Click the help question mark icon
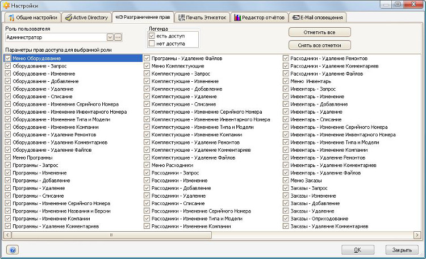426x259 pixels. point(12,249)
